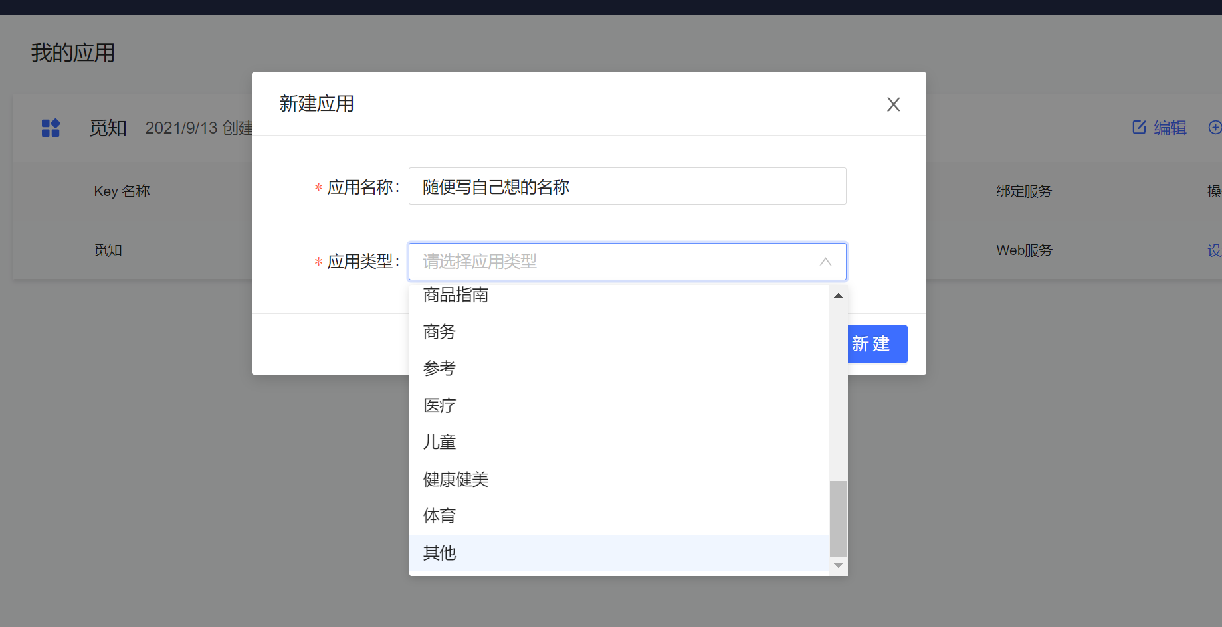Close the 新建应用 dialog with X
Screen dimensions: 1222x627
(893, 104)
